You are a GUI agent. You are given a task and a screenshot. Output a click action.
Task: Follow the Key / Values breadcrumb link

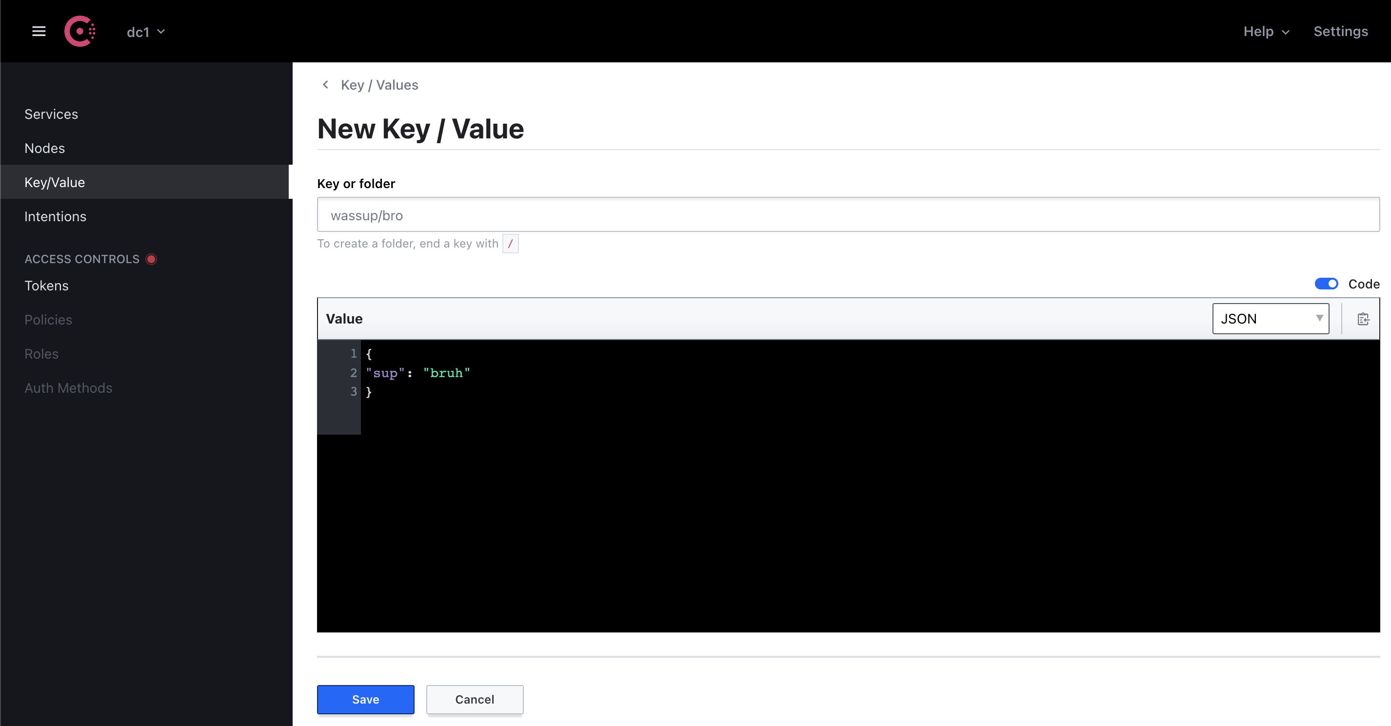[x=379, y=85]
